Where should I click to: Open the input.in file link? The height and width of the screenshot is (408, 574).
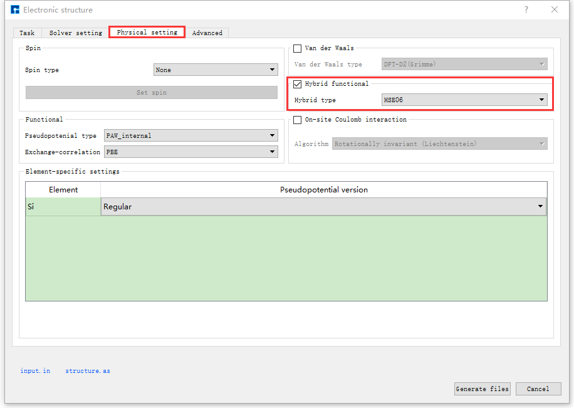[35, 371]
